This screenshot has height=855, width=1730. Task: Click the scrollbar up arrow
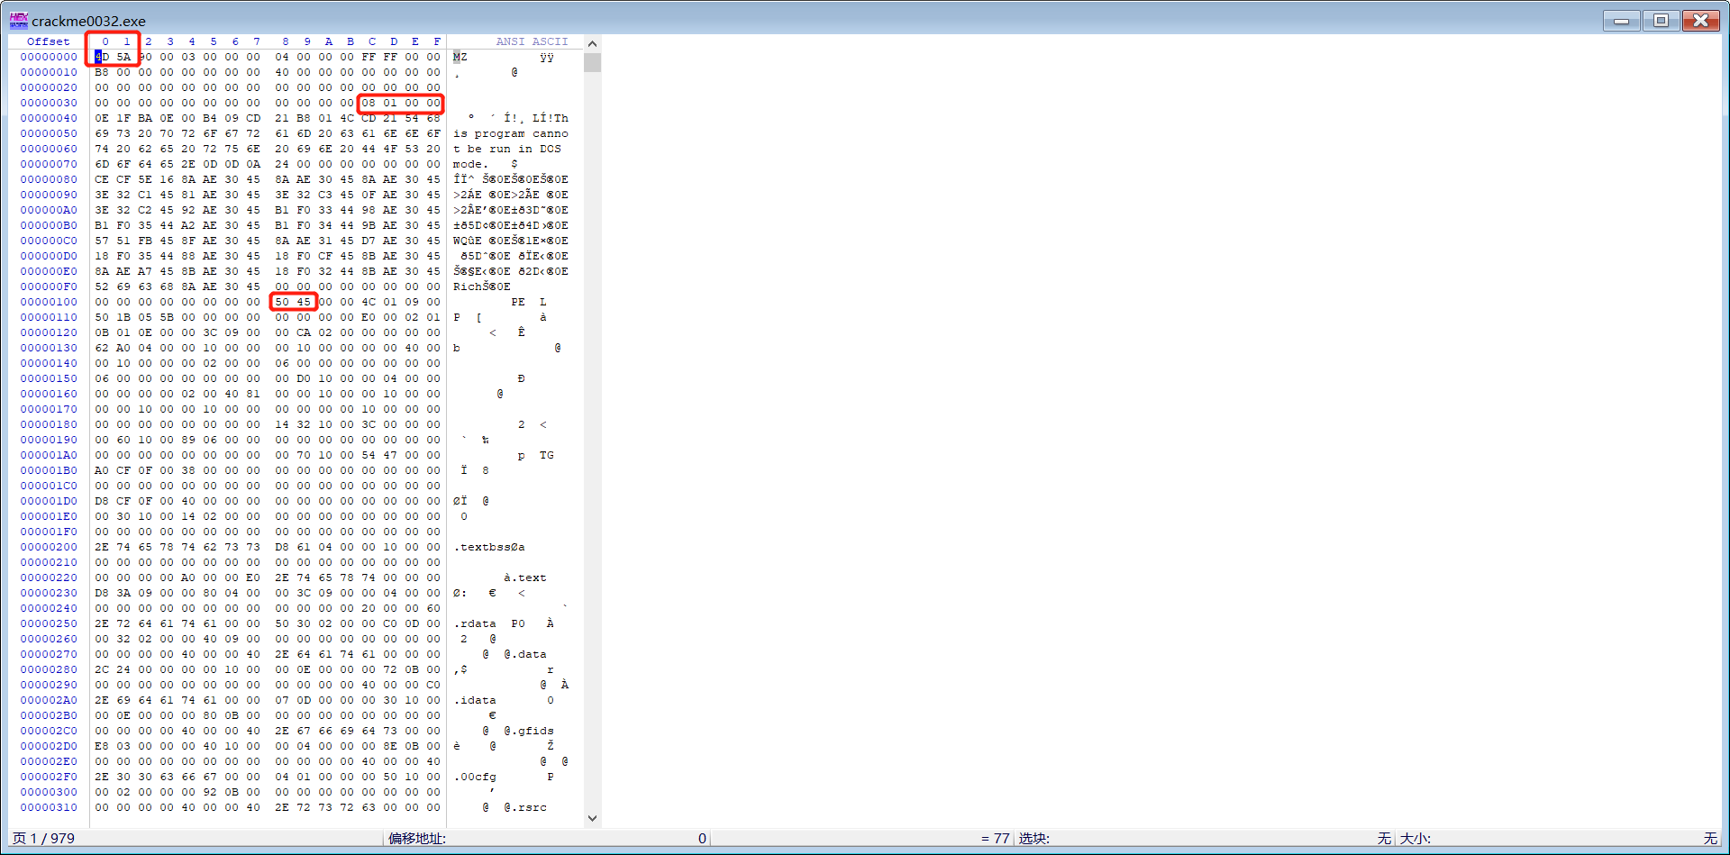tap(592, 42)
